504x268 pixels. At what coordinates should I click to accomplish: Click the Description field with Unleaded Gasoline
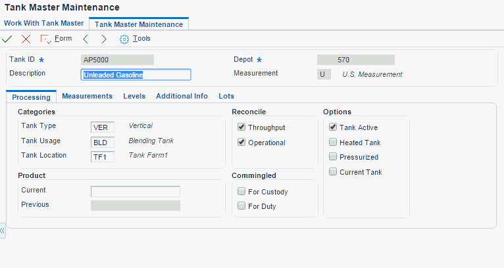coord(136,75)
